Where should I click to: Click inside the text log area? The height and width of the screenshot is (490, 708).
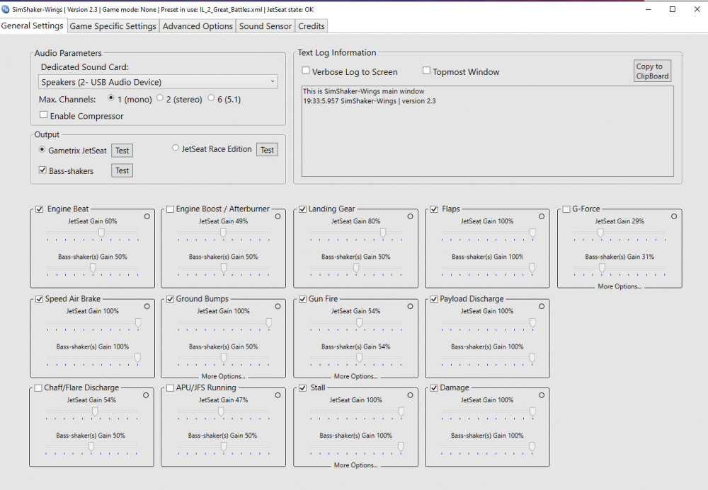coord(488,132)
